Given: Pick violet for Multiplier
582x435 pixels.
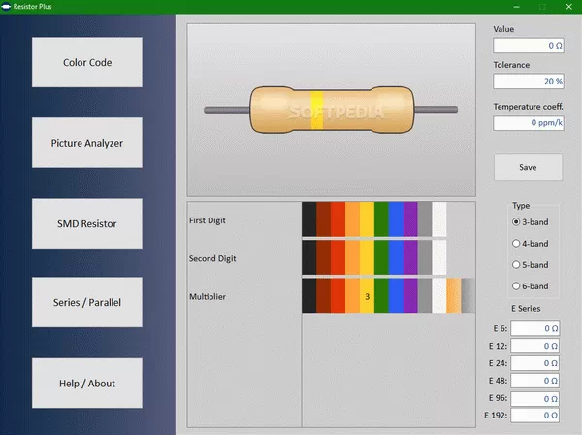Looking at the screenshot, I should [x=410, y=296].
